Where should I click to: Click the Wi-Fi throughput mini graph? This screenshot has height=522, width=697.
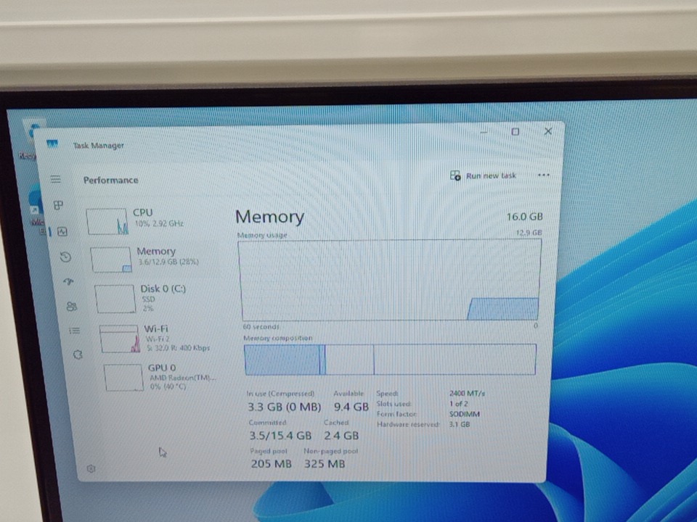(120, 339)
